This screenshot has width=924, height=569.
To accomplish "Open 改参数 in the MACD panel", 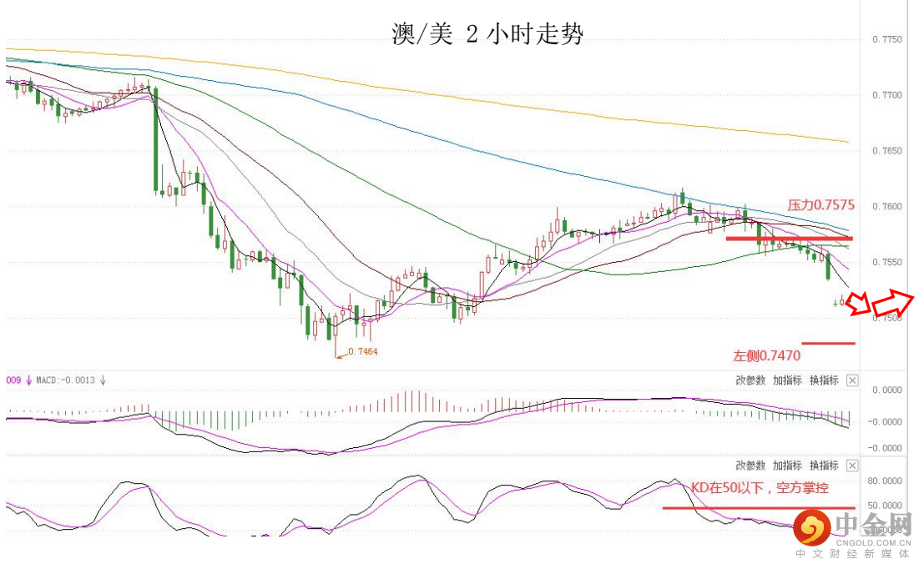I will pos(750,380).
